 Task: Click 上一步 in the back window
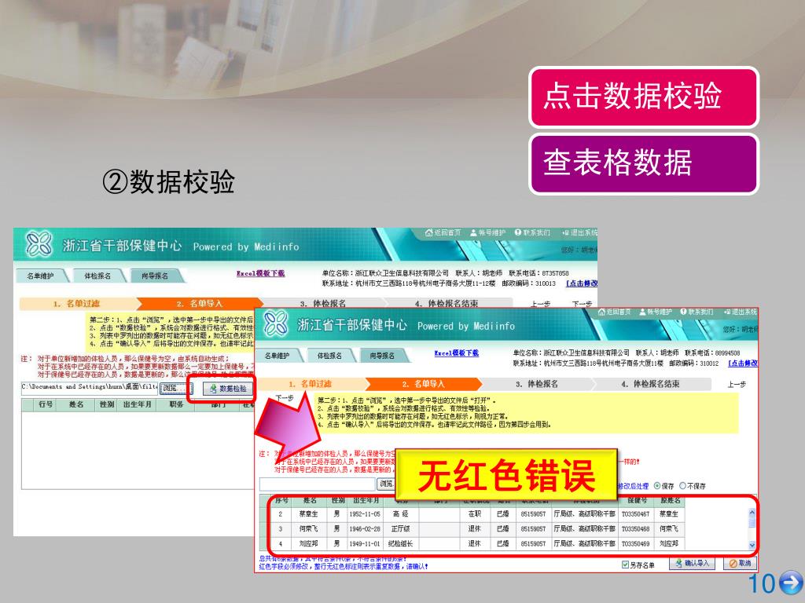tap(540, 304)
